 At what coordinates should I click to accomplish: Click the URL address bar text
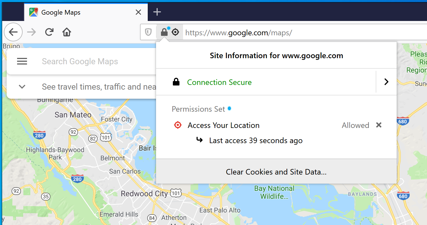[x=239, y=33]
